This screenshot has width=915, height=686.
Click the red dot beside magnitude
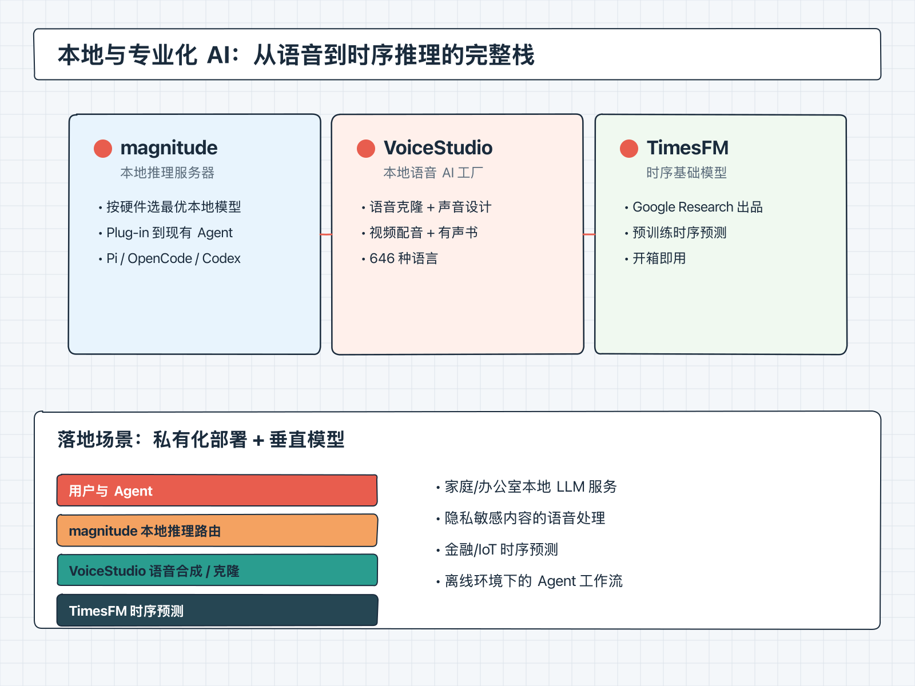103,149
